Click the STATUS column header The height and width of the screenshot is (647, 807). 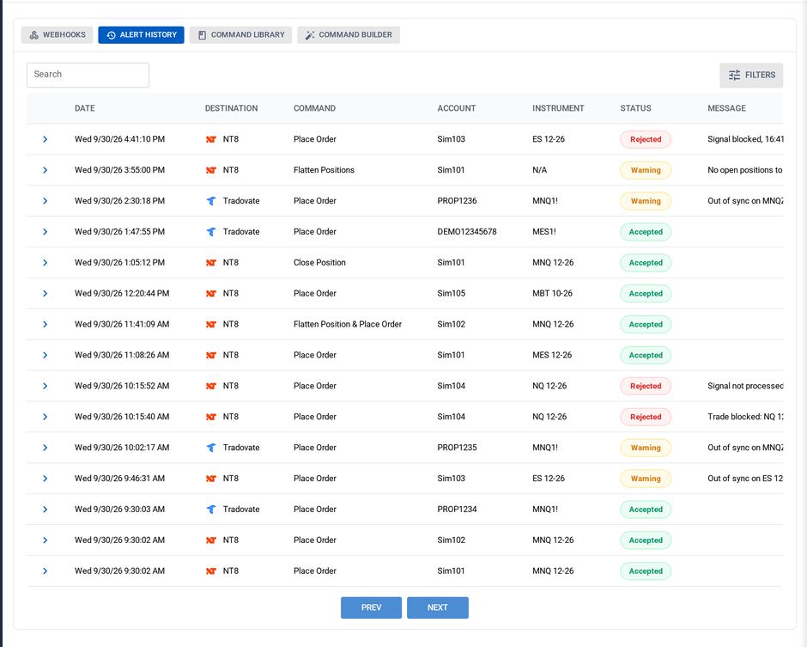(635, 108)
